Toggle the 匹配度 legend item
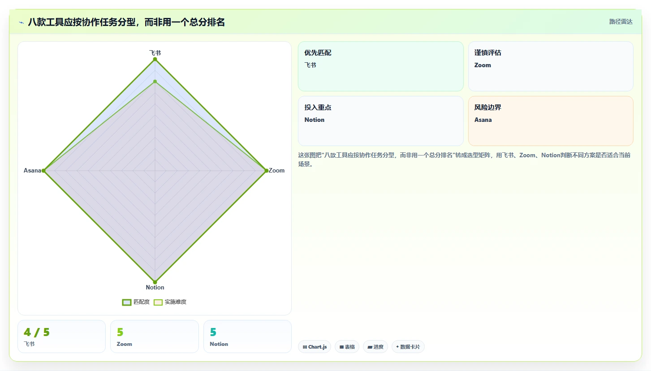This screenshot has height=371, width=651. pos(136,302)
